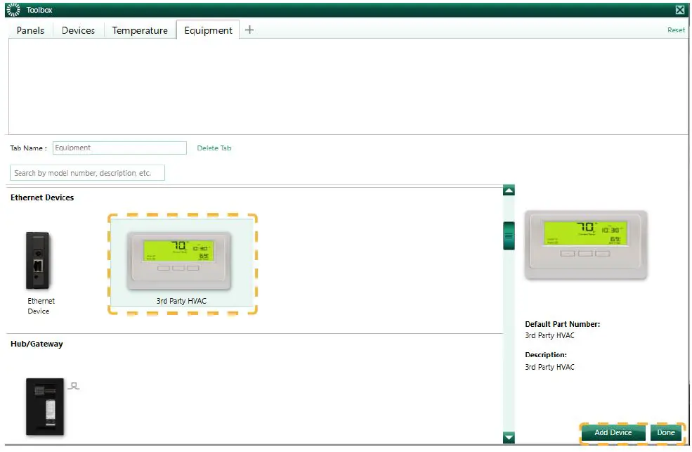Click the network icon beside the Hub/Gateway device

(x=74, y=384)
